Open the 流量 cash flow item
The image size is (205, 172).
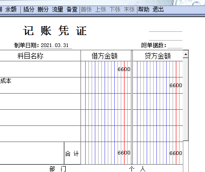tap(57, 9)
